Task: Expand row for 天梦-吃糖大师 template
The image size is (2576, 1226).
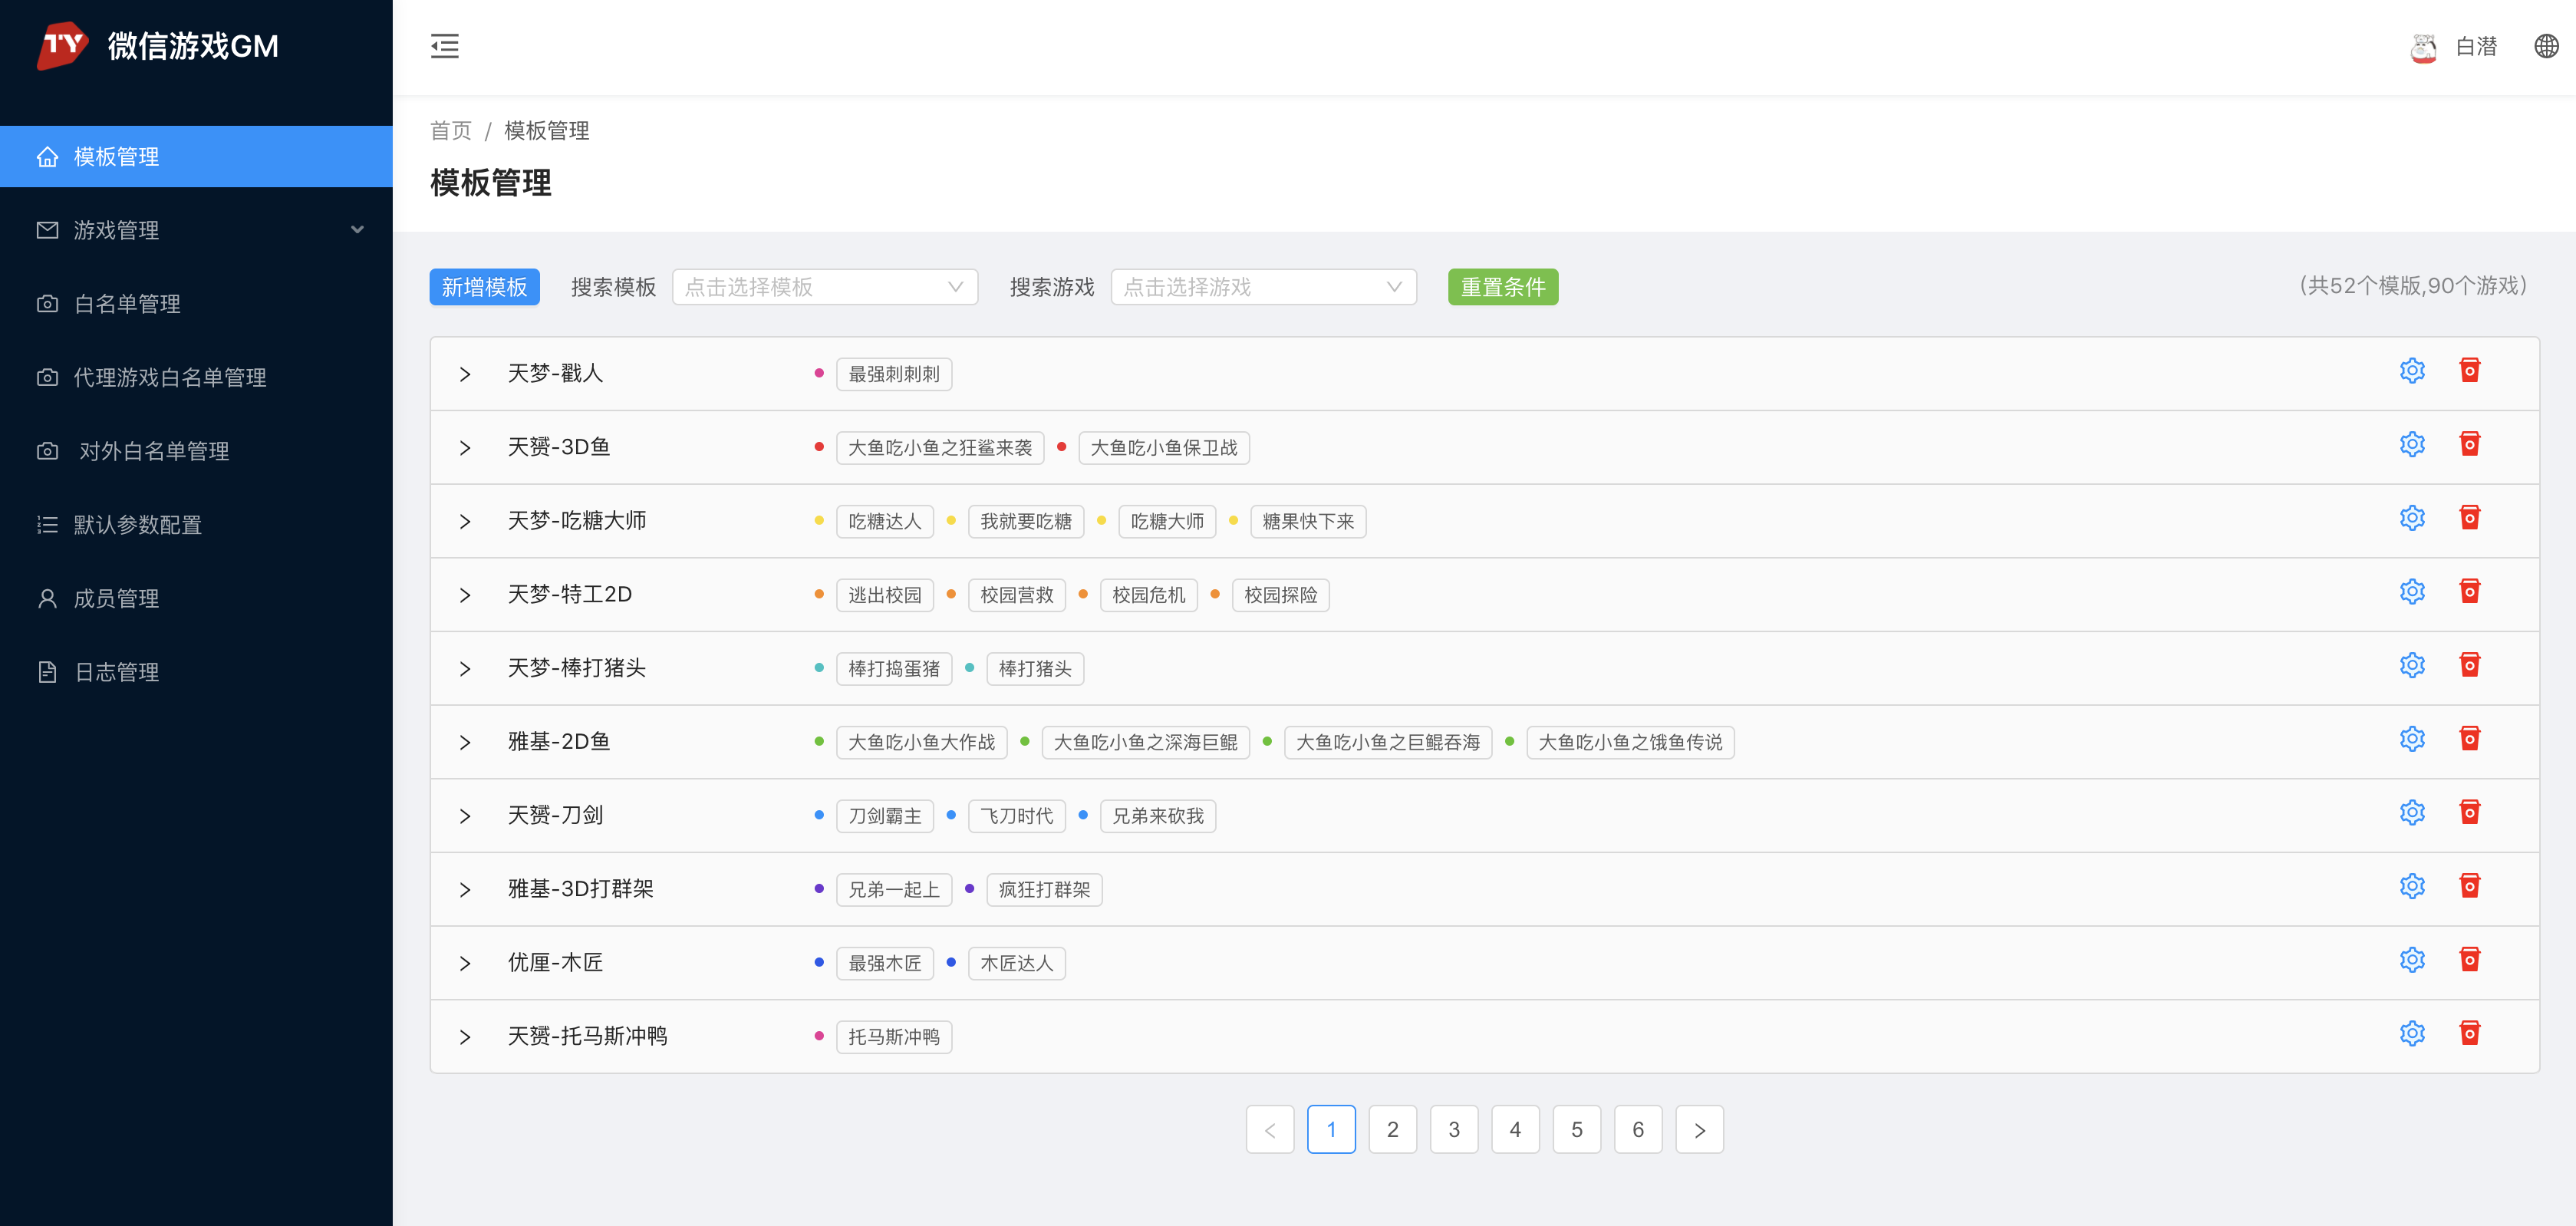Action: (x=463, y=519)
